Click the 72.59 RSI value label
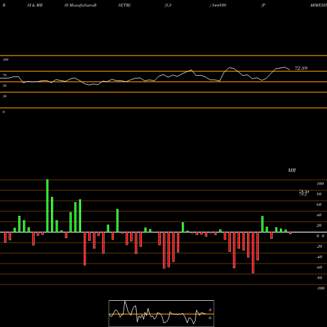Screen dimensions: 327x327 point(301,68)
